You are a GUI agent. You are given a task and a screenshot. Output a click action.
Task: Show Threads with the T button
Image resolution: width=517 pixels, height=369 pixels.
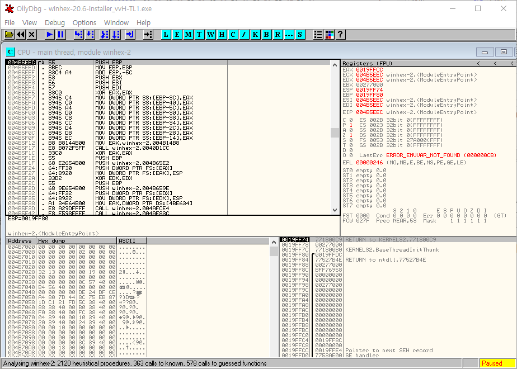tap(200, 34)
